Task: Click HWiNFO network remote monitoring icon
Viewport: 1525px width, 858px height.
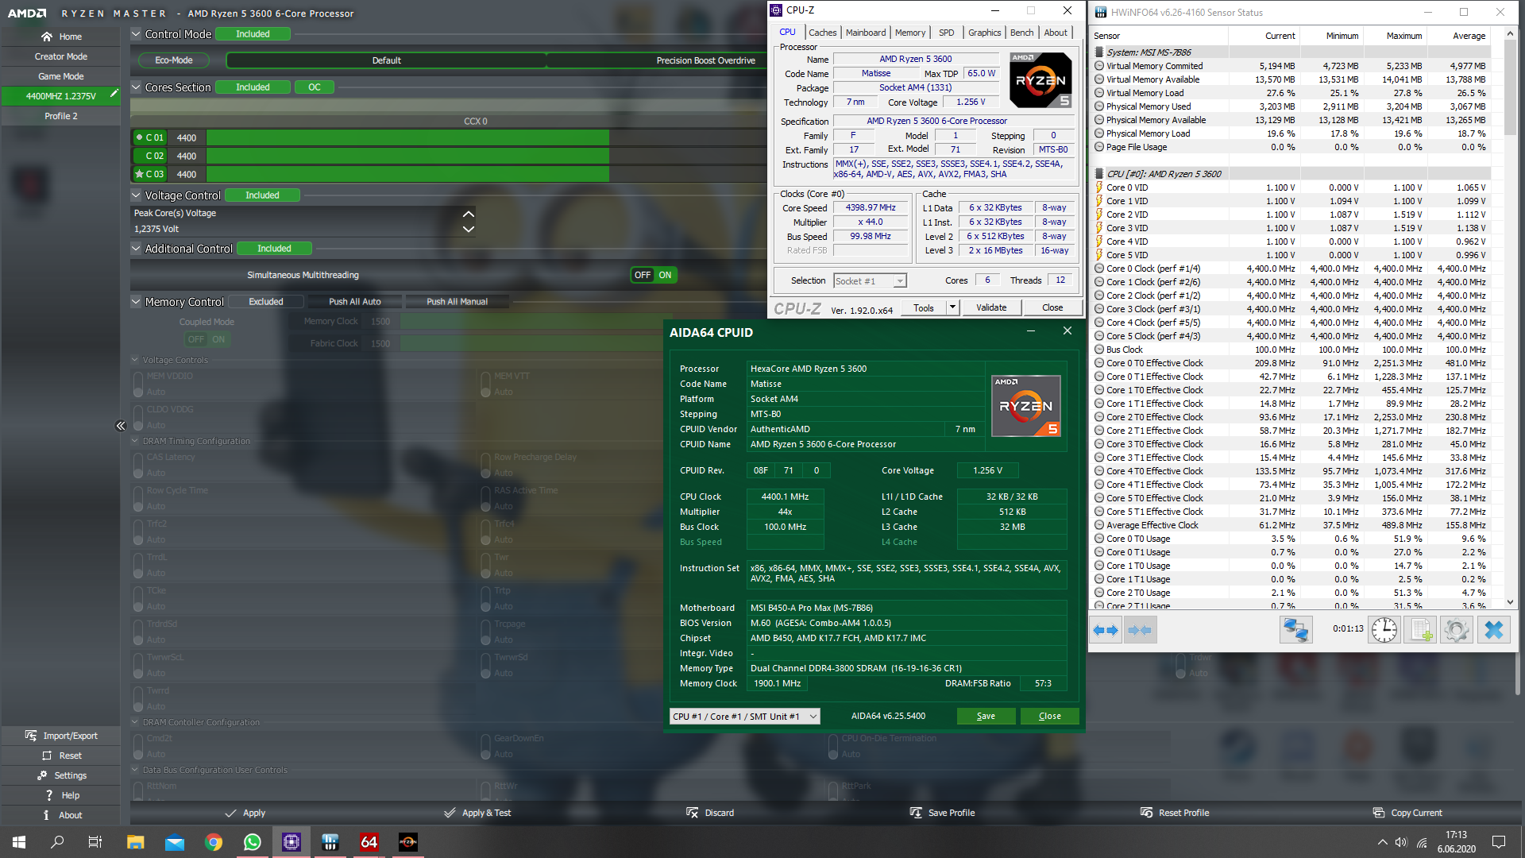Action: [x=1295, y=630]
